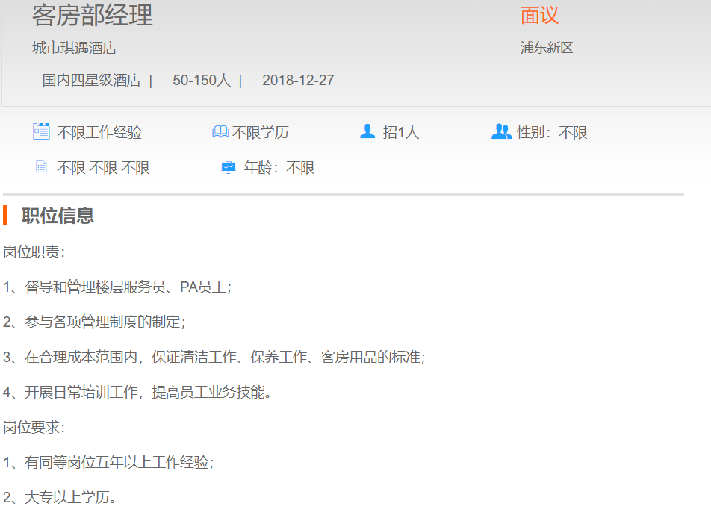Click the 职位信息 section heading
The height and width of the screenshot is (518, 711).
[x=58, y=216]
